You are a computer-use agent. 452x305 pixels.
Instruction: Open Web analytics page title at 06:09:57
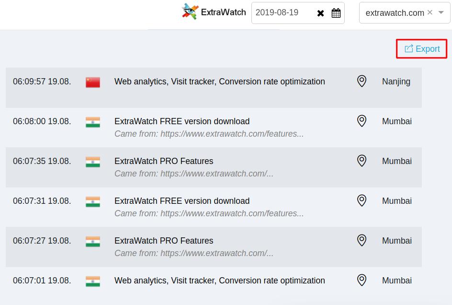click(x=220, y=82)
